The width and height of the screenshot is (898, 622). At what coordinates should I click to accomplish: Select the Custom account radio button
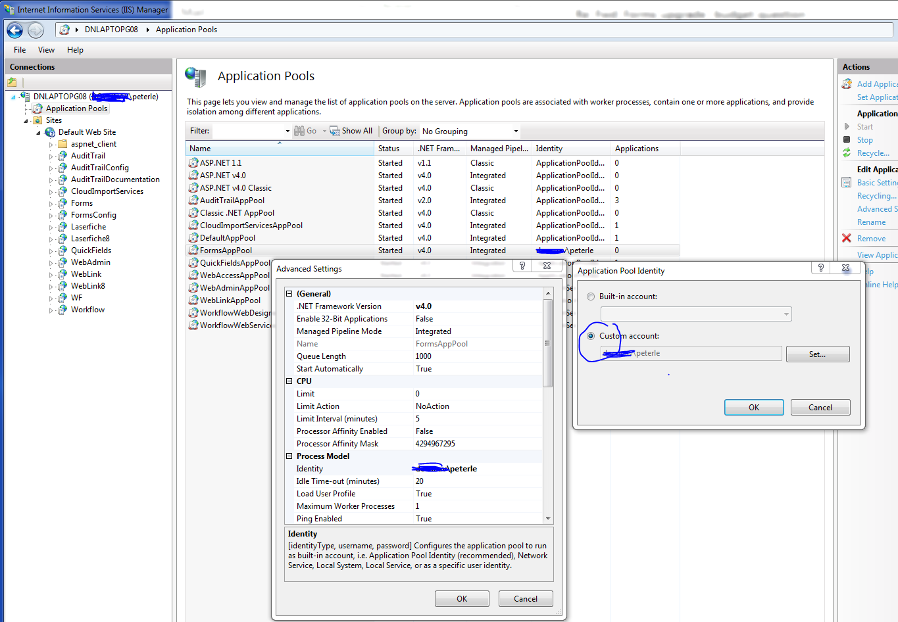click(591, 336)
